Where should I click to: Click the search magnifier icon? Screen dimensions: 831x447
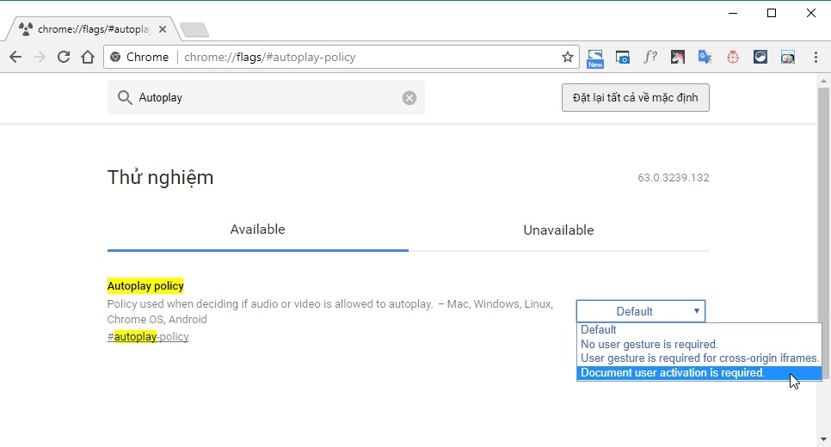125,97
